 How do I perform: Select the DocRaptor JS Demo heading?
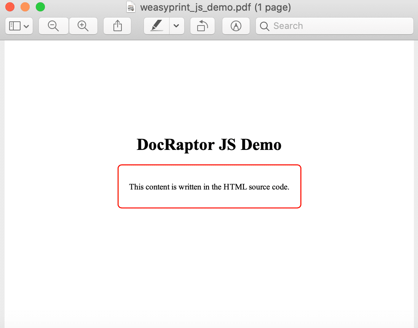point(209,145)
